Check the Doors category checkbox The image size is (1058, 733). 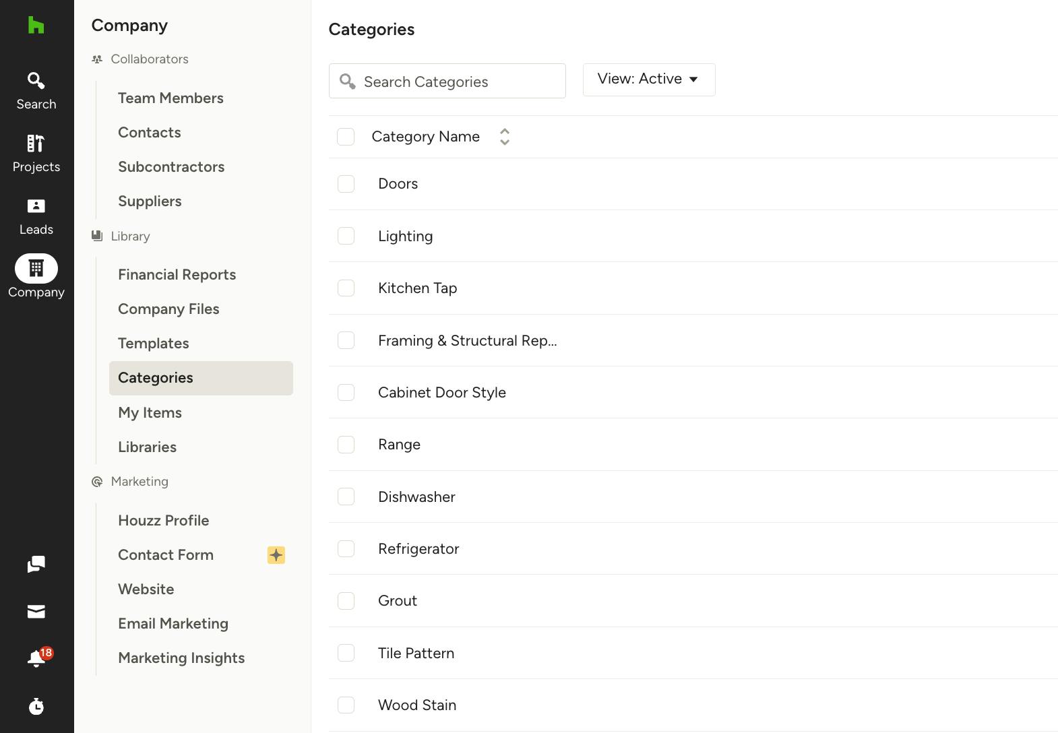346,184
